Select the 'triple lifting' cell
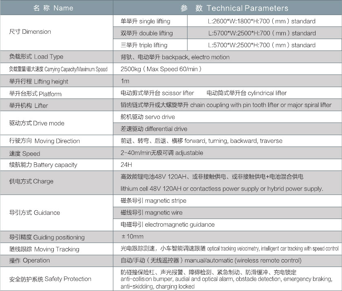This screenshot has width=342, height=291. (x=144, y=45)
